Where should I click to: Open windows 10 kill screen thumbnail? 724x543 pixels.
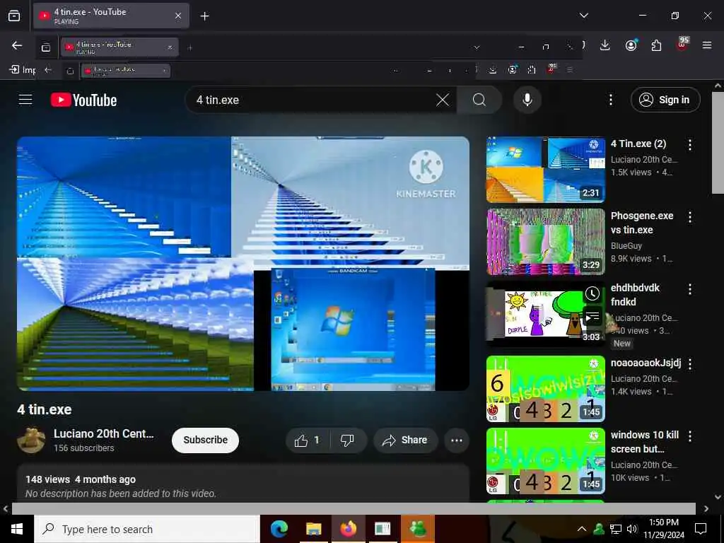pos(546,461)
